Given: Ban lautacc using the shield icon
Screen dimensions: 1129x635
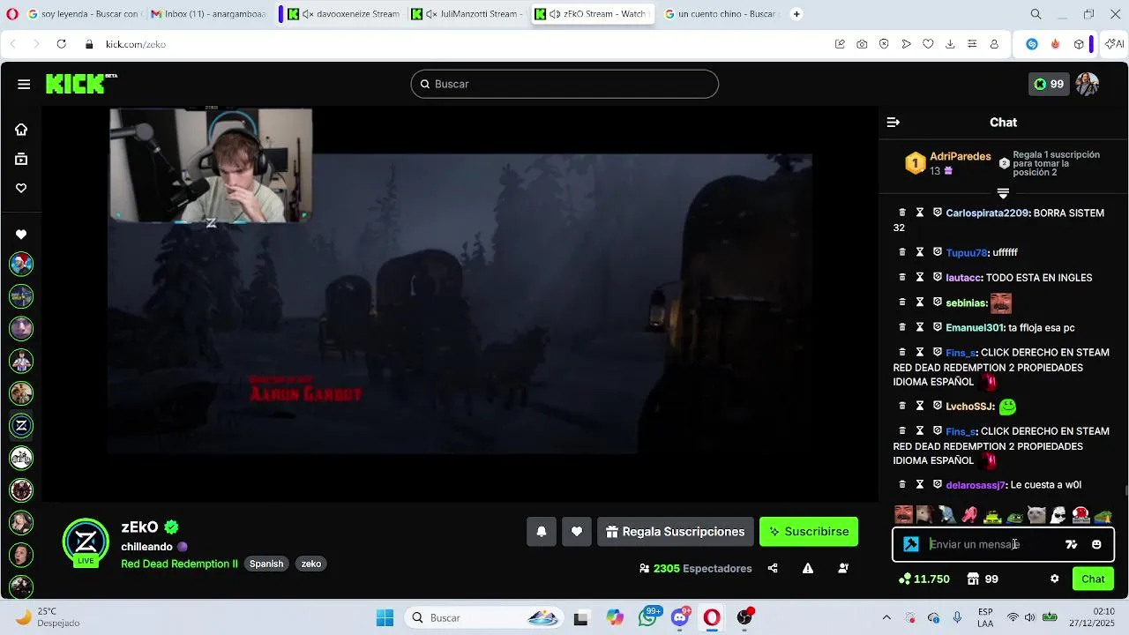Looking at the screenshot, I should pos(938,277).
